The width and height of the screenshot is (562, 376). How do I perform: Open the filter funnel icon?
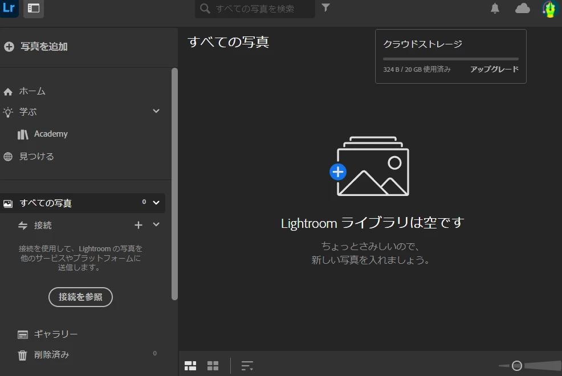325,7
